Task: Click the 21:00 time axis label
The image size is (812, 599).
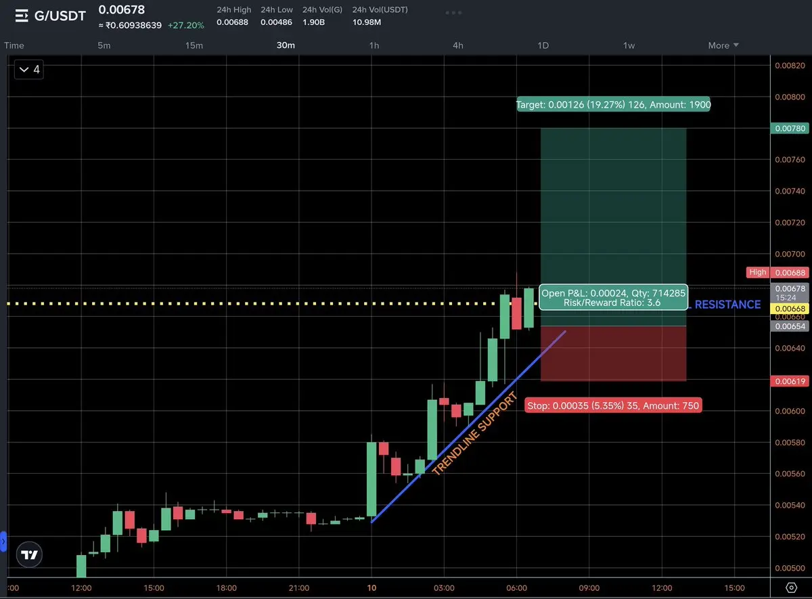Action: coord(298,587)
